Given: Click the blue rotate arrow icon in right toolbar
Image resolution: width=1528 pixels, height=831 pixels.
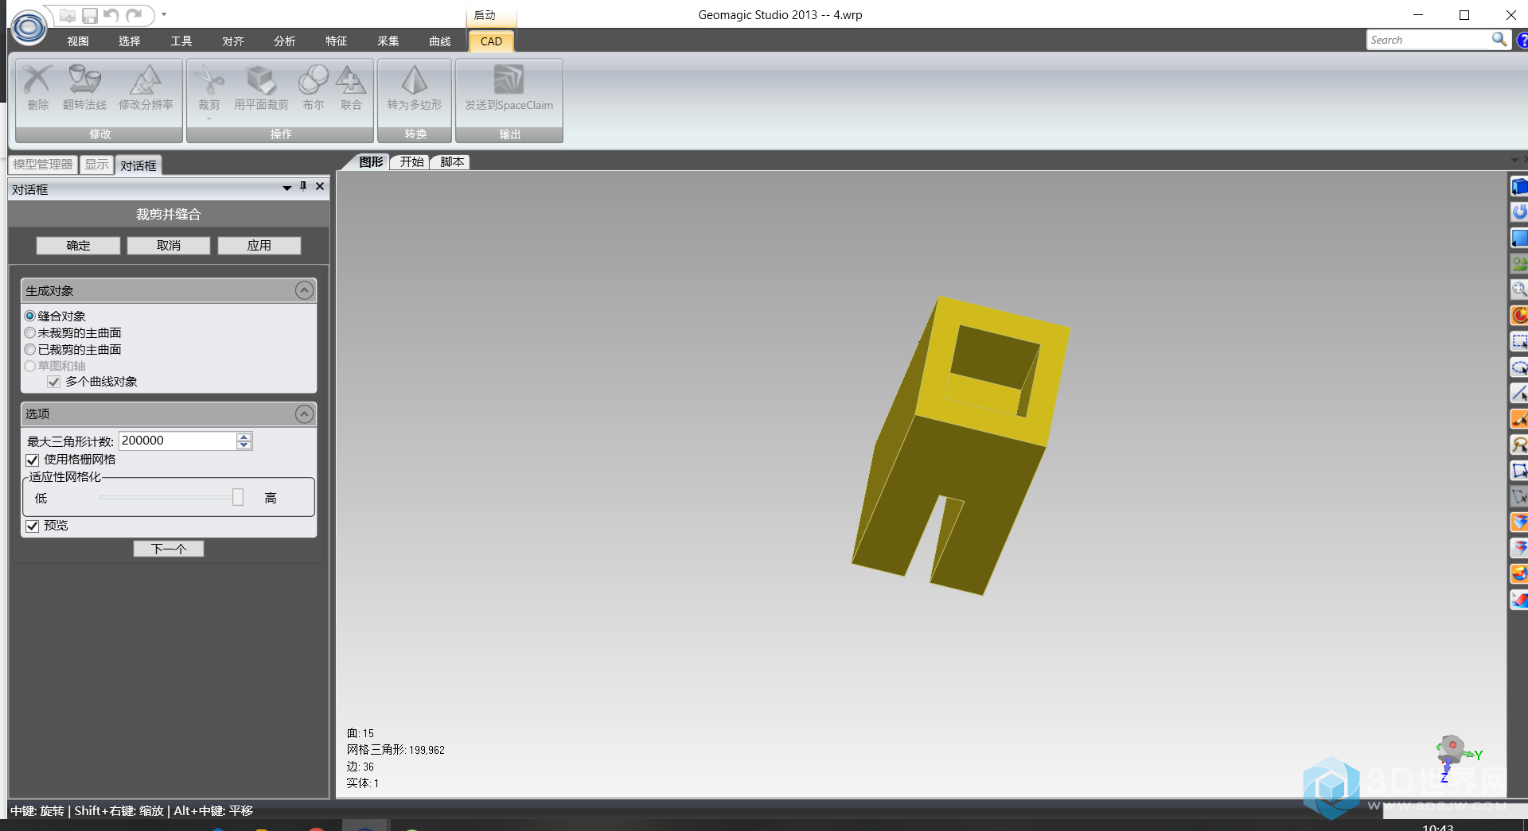Looking at the screenshot, I should [x=1519, y=212].
